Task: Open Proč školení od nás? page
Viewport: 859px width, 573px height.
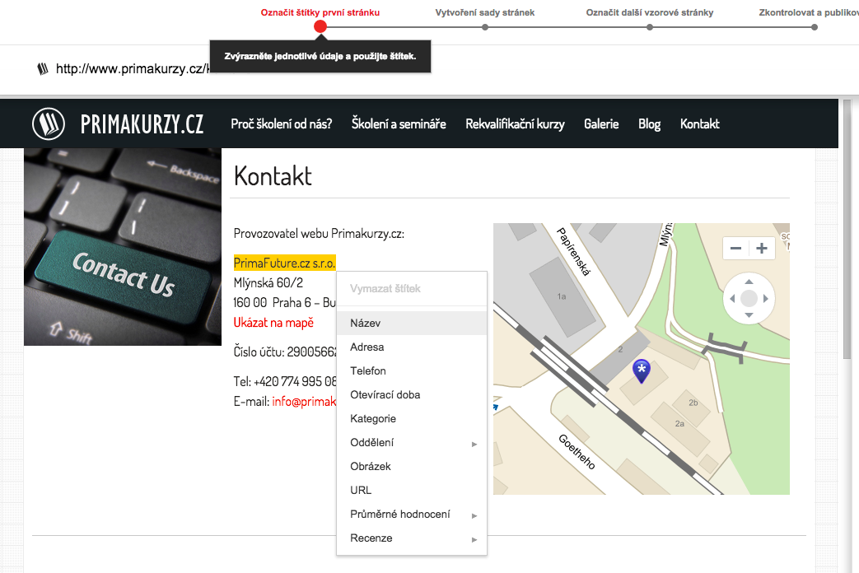Action: [x=281, y=123]
